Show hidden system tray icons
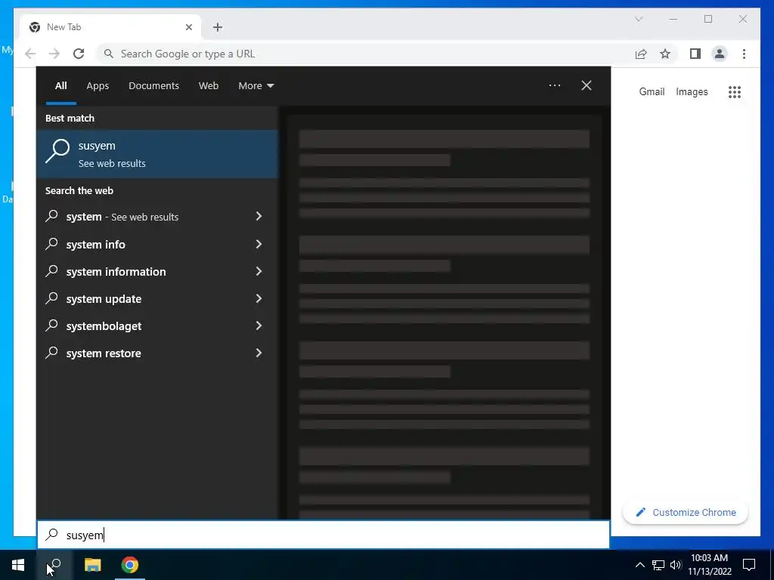Screen dimensions: 774x580 click(639, 565)
